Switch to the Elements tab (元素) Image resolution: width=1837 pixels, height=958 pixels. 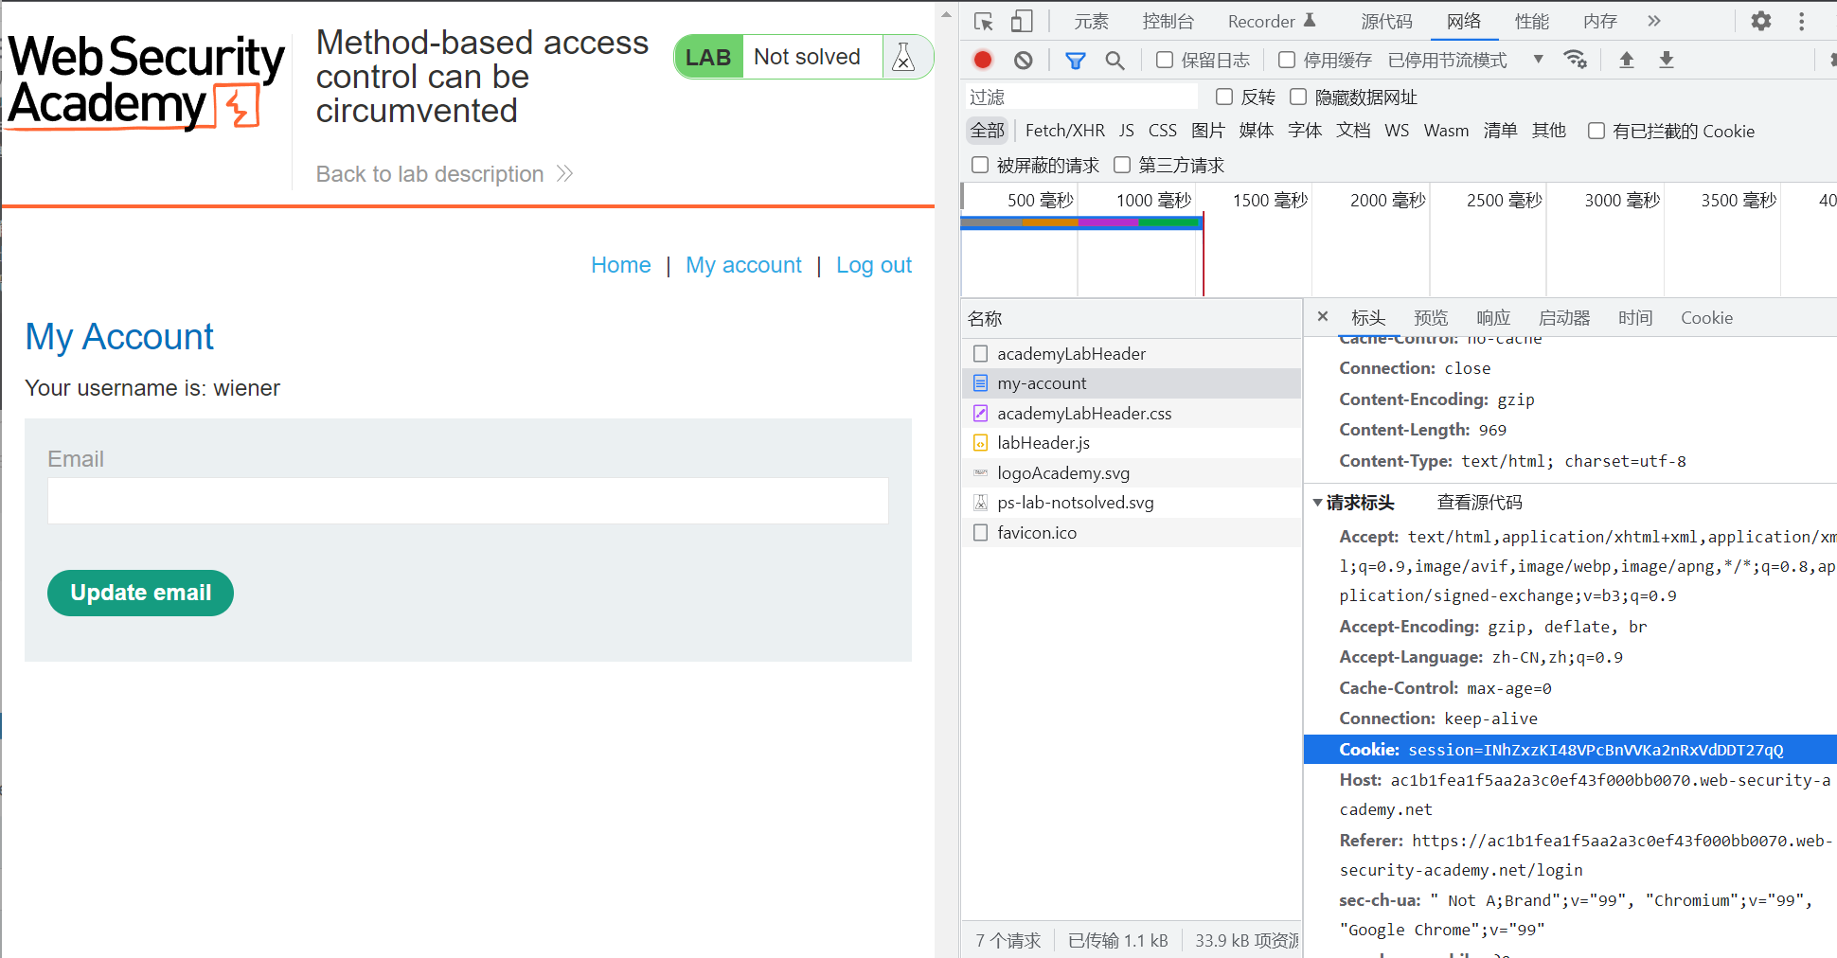tap(1091, 21)
